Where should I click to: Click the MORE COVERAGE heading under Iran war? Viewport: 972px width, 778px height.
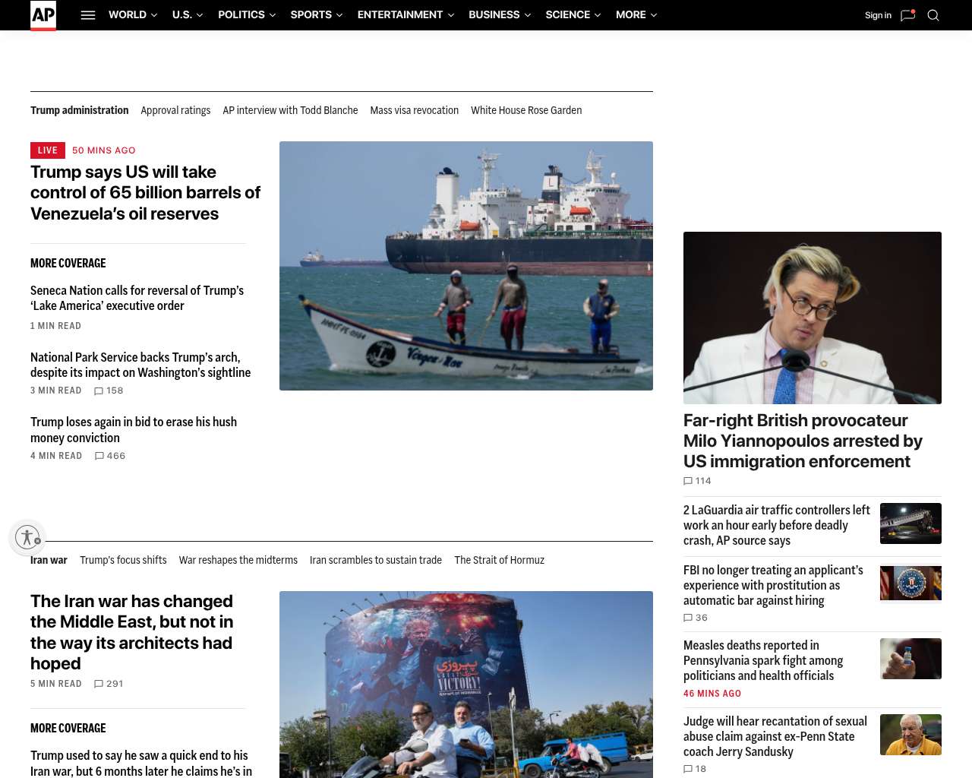click(68, 728)
